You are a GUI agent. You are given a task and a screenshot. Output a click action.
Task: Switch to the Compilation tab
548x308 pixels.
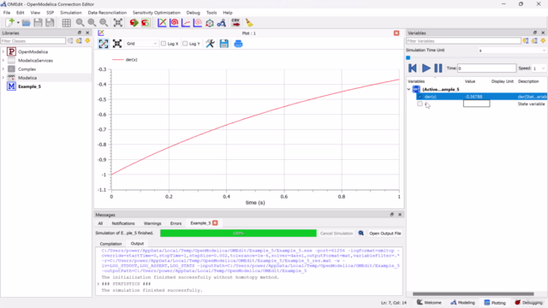point(110,244)
